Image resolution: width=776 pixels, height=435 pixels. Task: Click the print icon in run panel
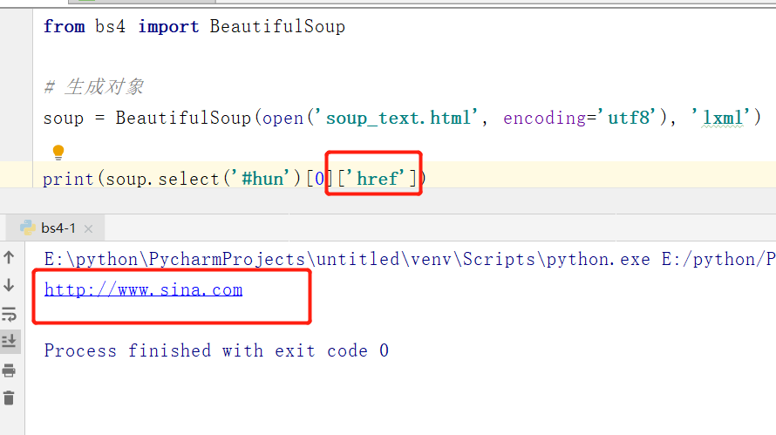point(9,370)
